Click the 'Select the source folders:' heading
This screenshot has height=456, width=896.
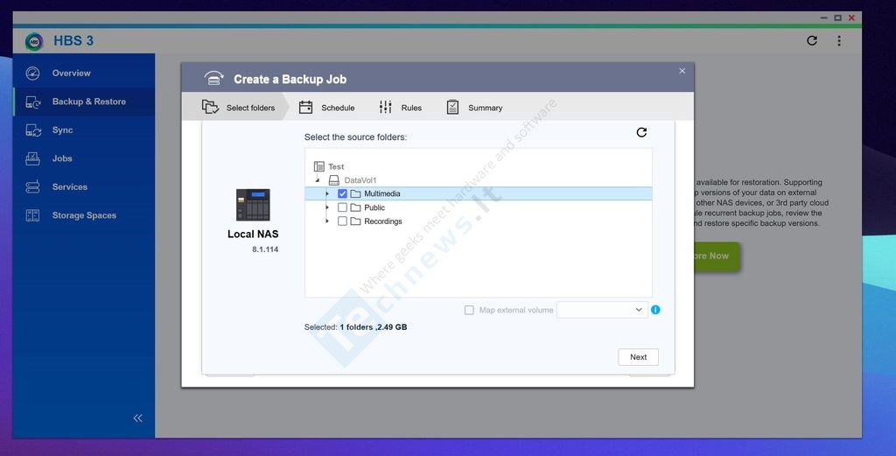click(x=355, y=137)
